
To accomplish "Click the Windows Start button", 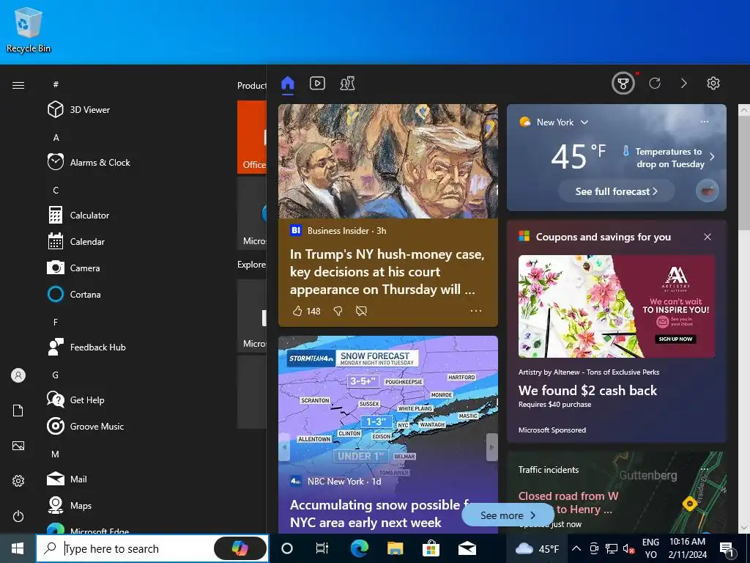I will [18, 548].
